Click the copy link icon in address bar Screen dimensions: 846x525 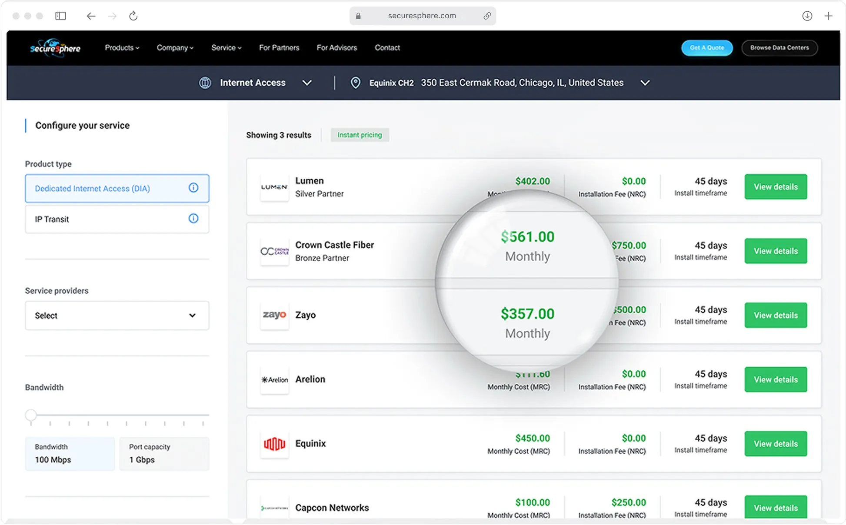click(x=487, y=16)
